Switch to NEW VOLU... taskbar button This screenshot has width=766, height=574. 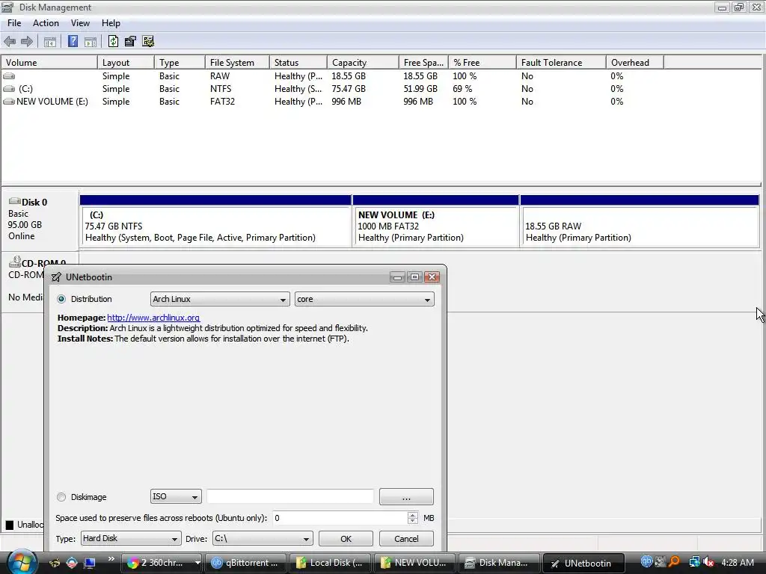point(414,563)
